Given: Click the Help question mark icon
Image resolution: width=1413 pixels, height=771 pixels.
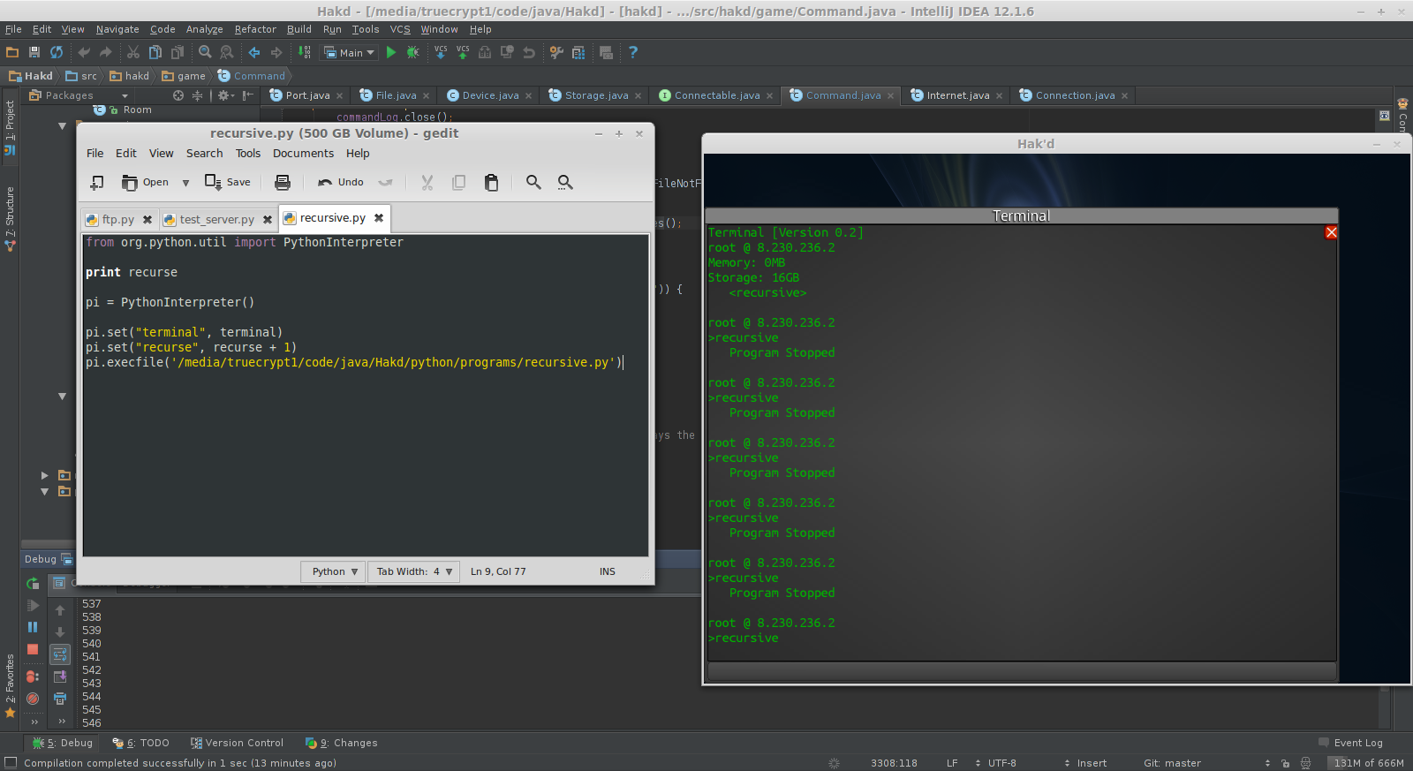Looking at the screenshot, I should coord(632,53).
